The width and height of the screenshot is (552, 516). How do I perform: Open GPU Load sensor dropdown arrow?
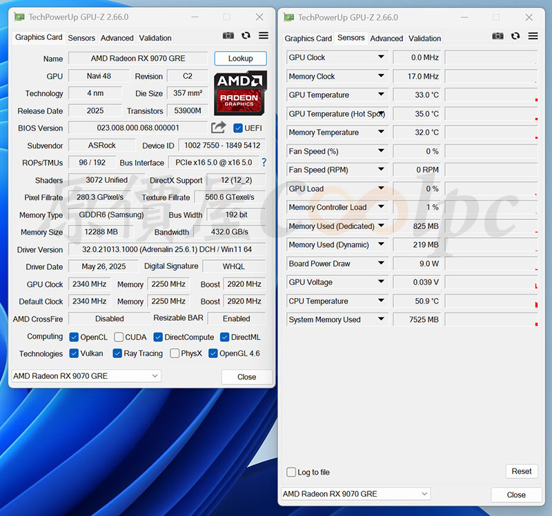381,188
